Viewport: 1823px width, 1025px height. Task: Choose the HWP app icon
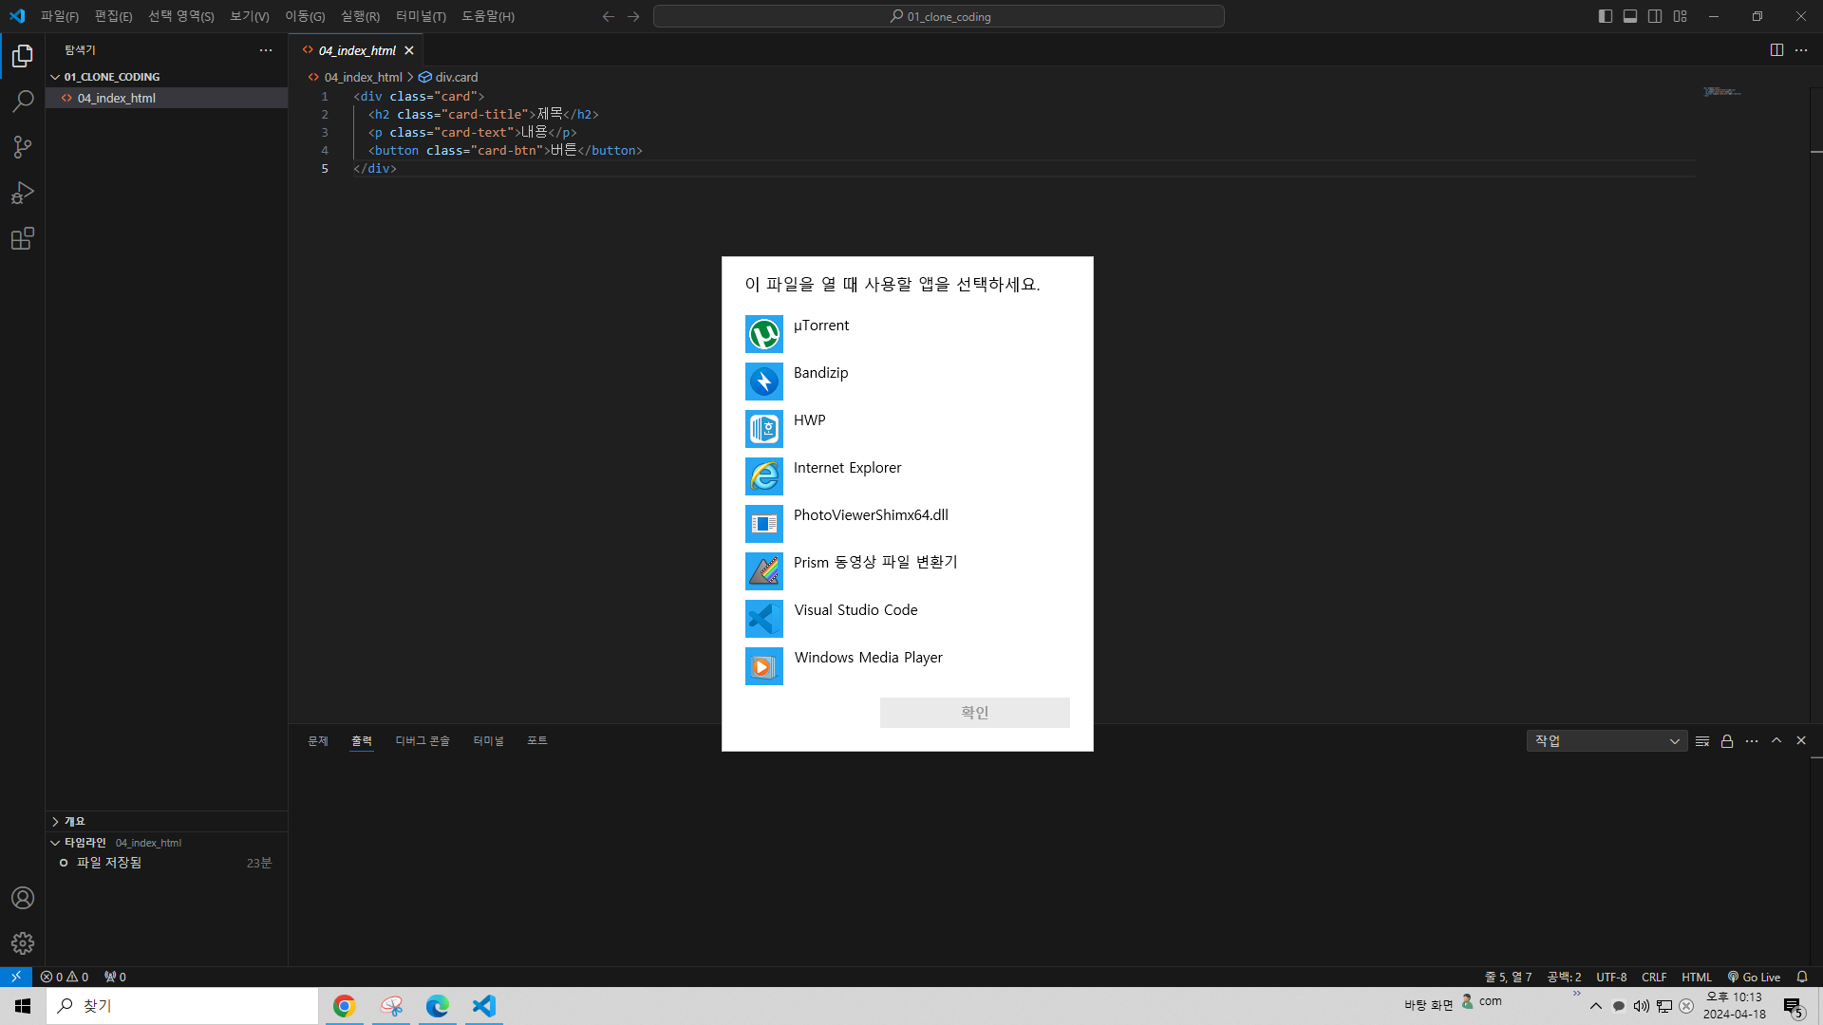764,429
